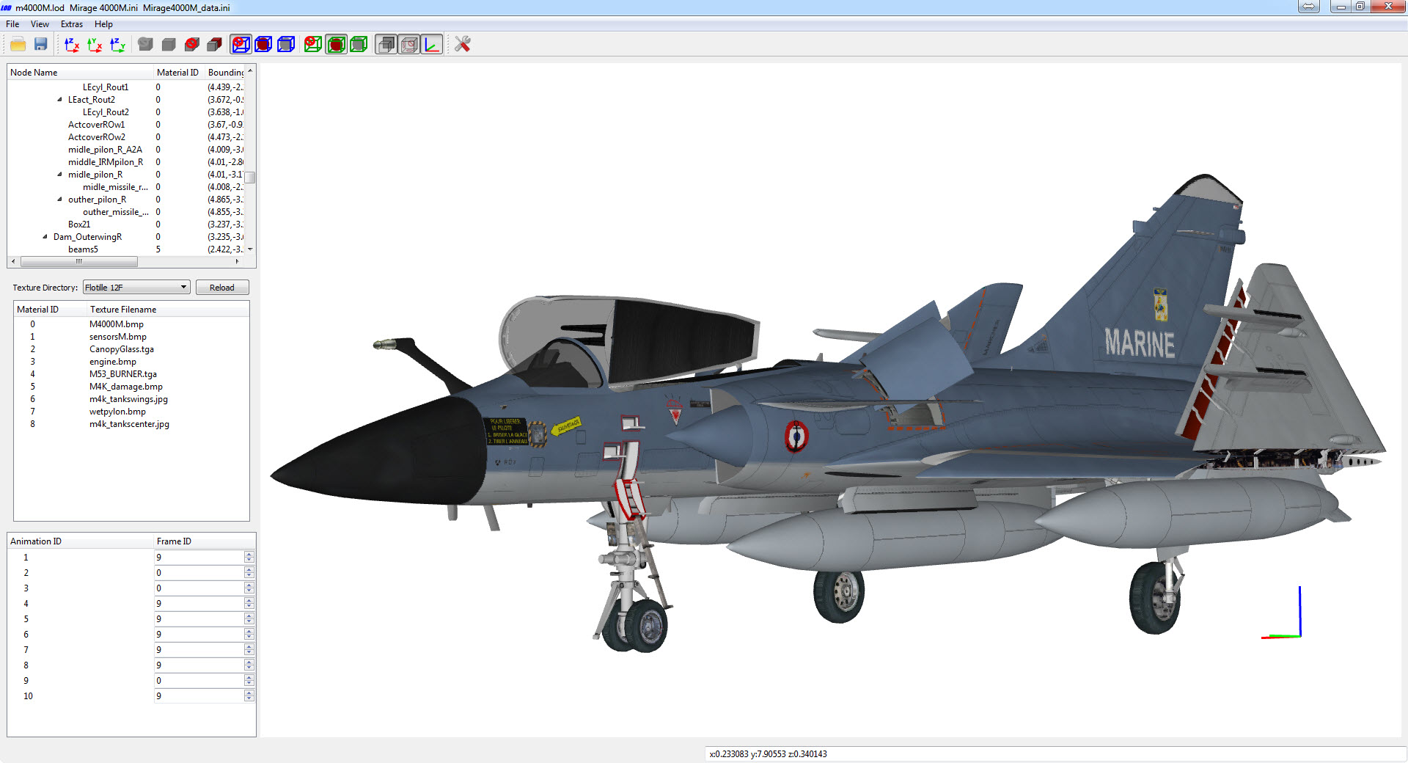Viewport: 1408px width, 763px height.
Task: Open the File menu
Action: (12, 24)
